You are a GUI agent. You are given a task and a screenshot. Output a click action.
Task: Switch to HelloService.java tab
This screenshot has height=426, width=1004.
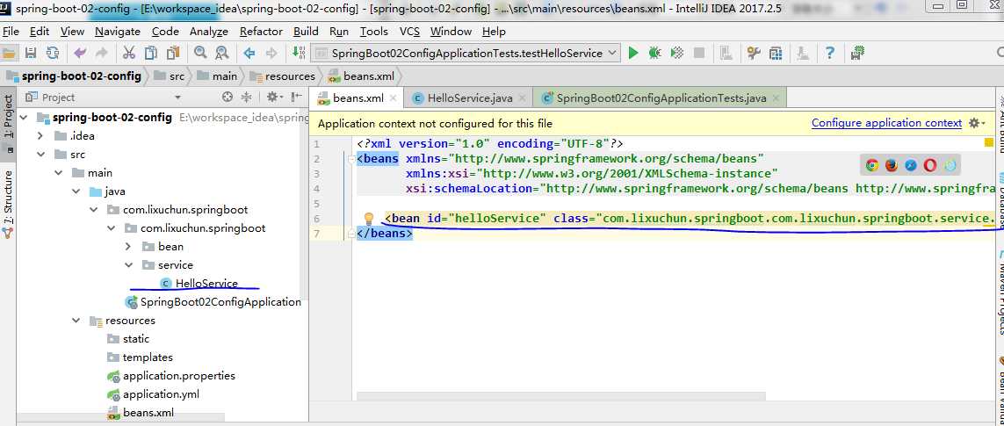pyautogui.click(x=469, y=98)
